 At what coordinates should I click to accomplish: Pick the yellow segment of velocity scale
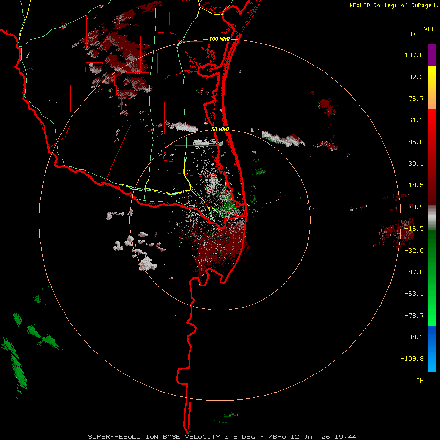tap(432, 87)
